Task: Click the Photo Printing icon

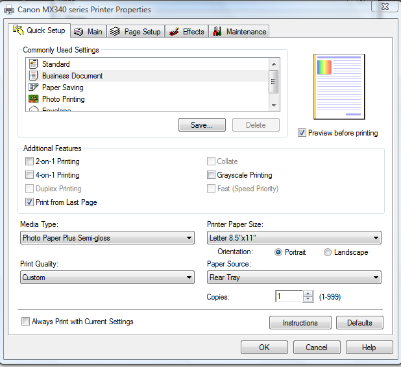Action: point(34,99)
